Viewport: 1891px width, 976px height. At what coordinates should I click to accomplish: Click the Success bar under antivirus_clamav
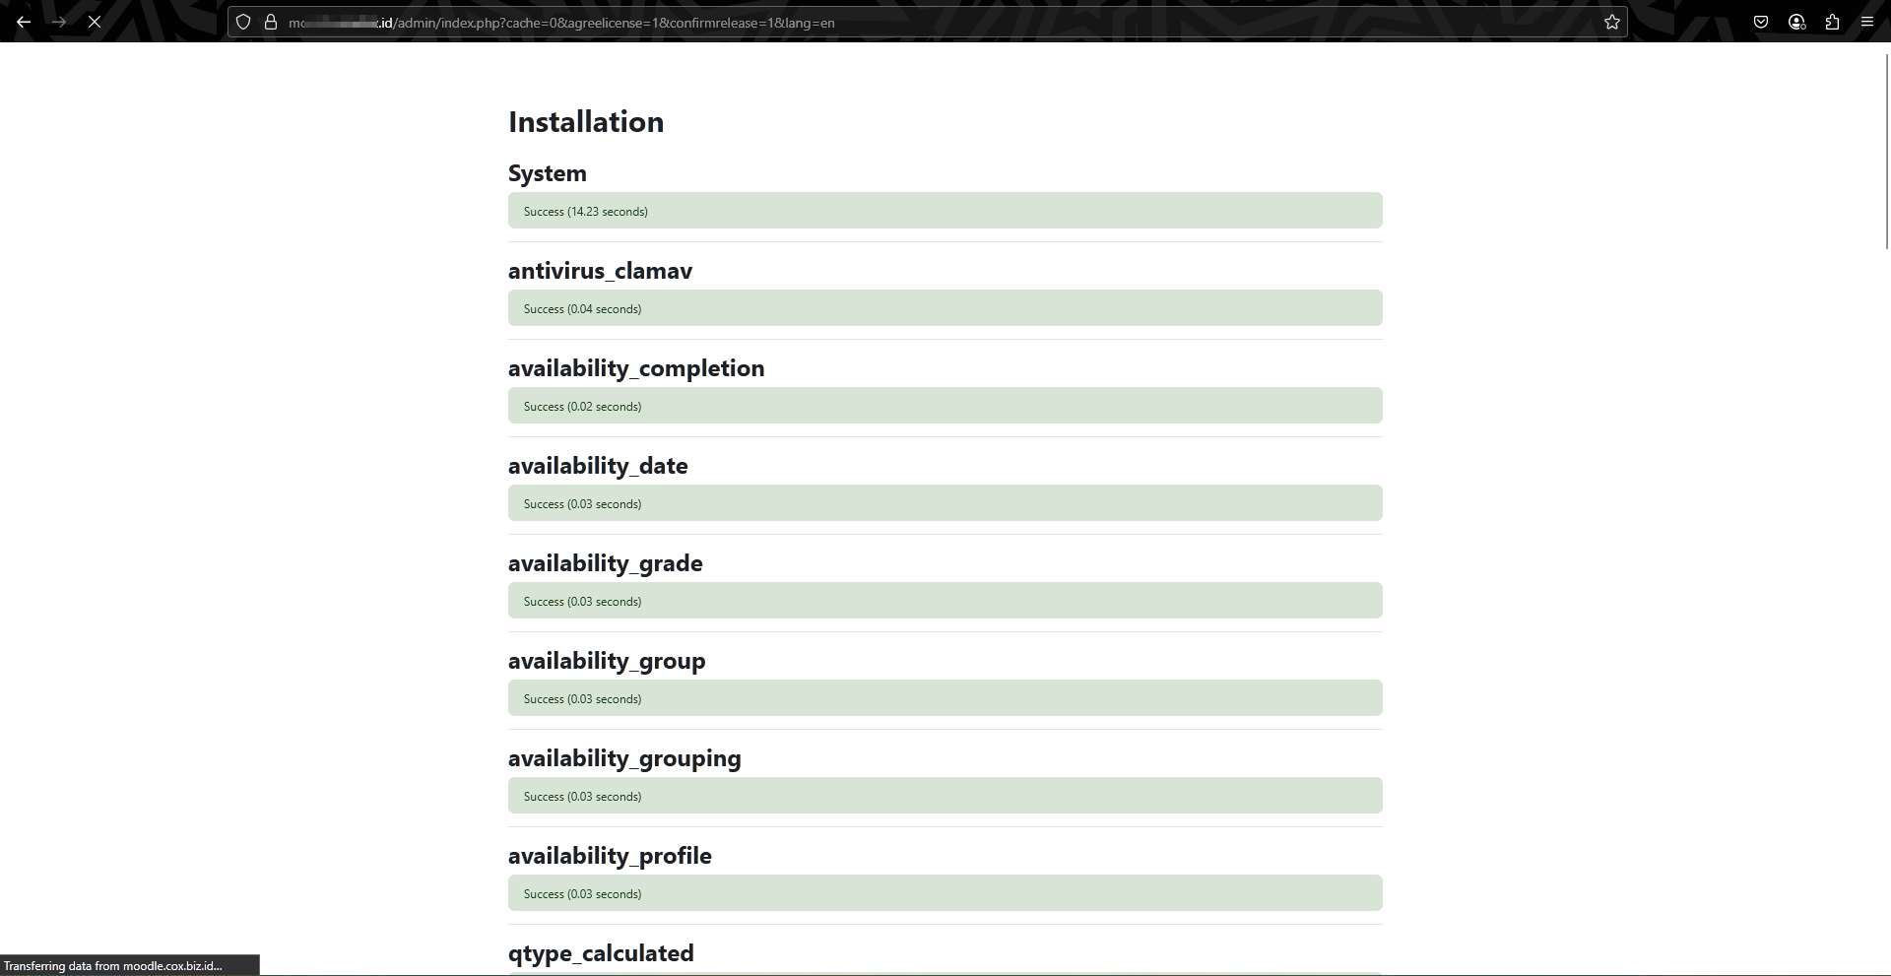click(944, 307)
